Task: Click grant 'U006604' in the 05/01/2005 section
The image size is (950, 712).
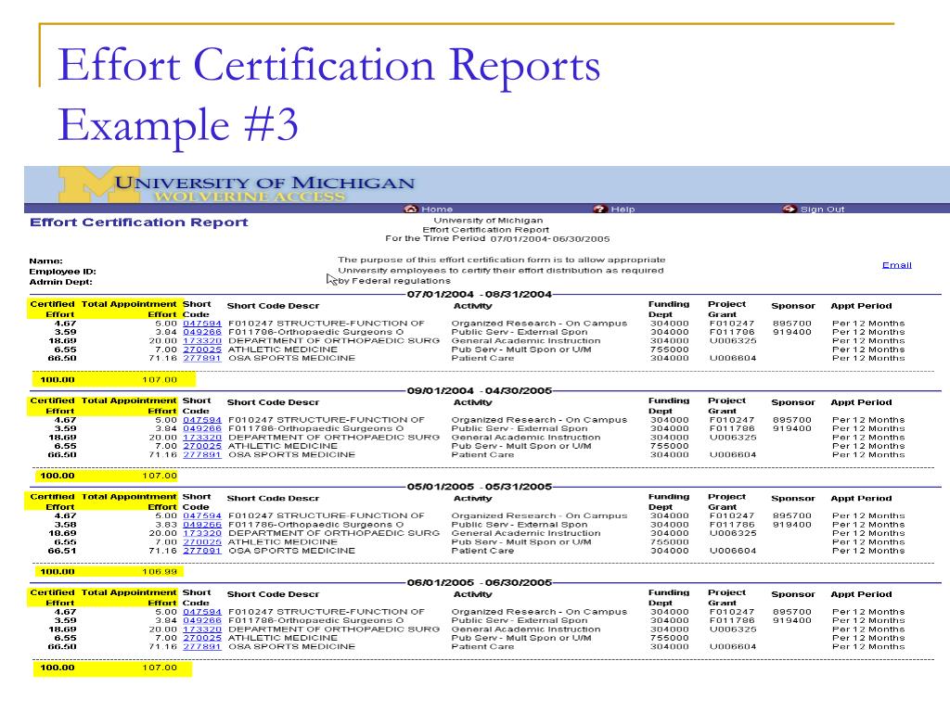Action: point(733,551)
